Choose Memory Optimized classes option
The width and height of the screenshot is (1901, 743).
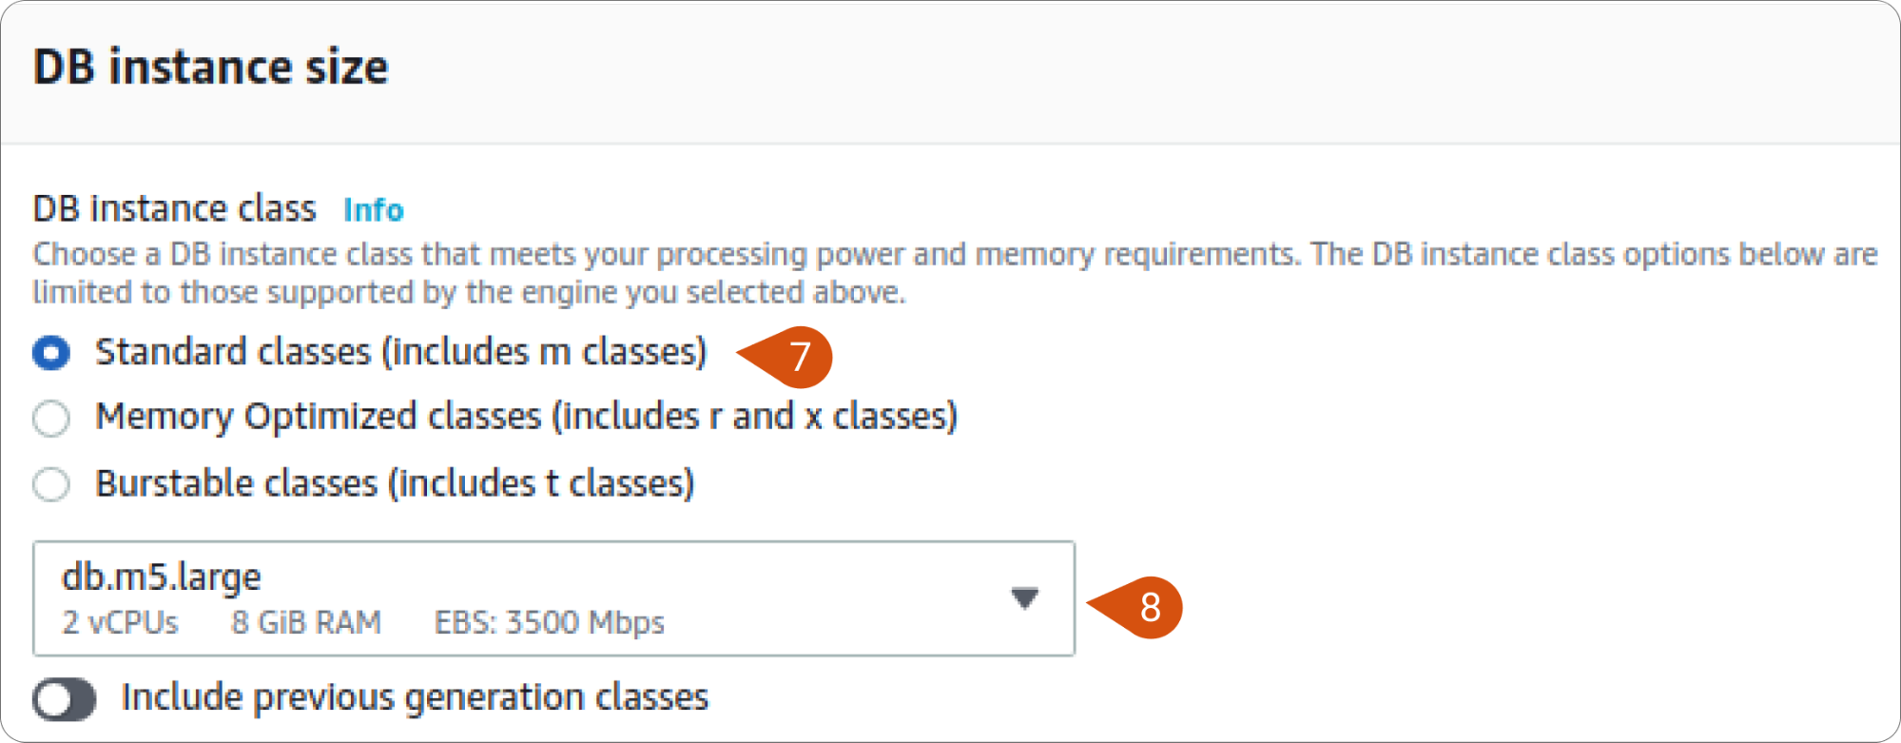coord(51,419)
